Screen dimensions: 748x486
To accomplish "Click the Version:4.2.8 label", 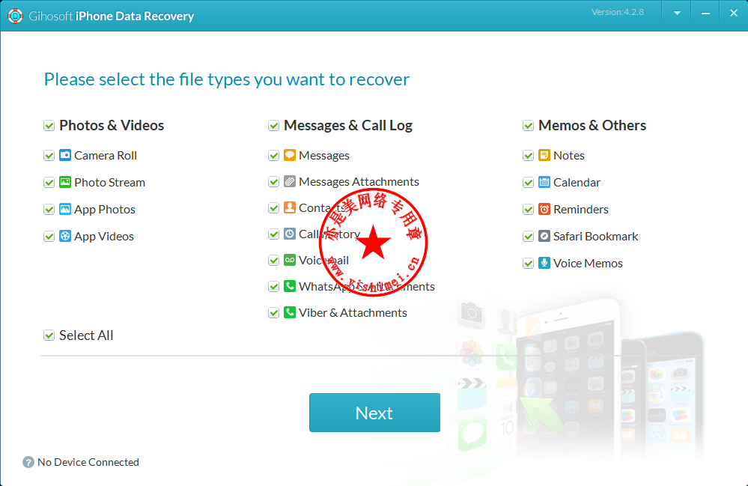I will [617, 12].
